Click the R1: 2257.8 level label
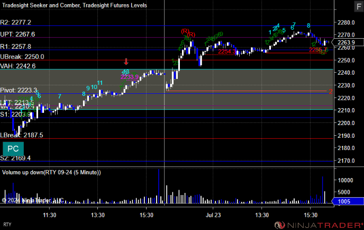The image size is (364, 230). (x=15, y=47)
